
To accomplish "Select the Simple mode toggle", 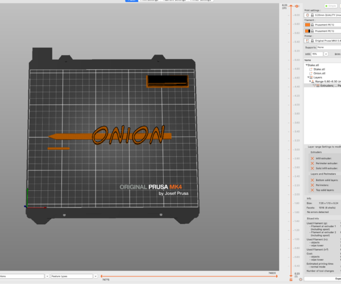I will pyautogui.click(x=330, y=5).
